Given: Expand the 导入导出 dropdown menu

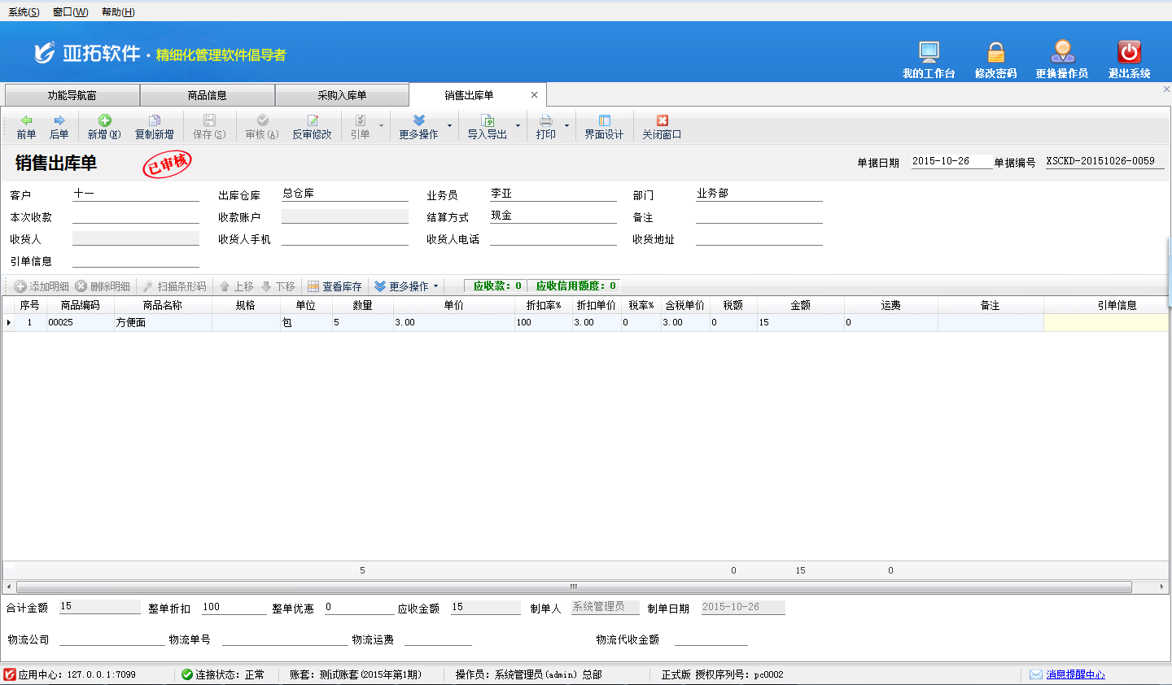Looking at the screenshot, I should pyautogui.click(x=518, y=126).
